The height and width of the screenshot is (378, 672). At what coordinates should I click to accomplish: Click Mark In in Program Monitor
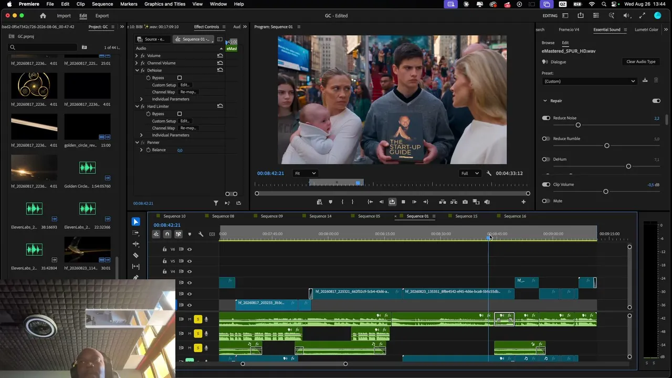pos(342,202)
